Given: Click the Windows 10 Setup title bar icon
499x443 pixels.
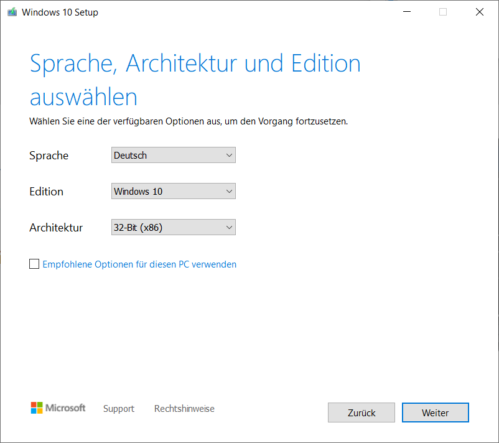Looking at the screenshot, I should [12, 12].
